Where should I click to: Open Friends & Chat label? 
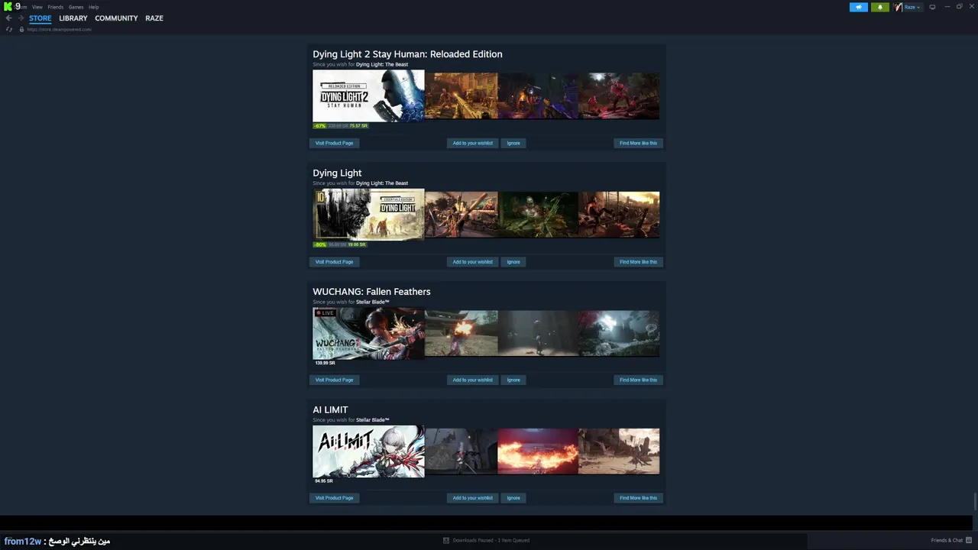tap(947, 540)
